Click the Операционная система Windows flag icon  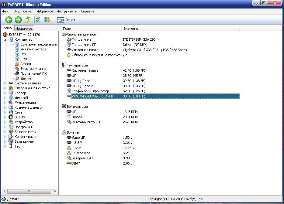click(11, 88)
